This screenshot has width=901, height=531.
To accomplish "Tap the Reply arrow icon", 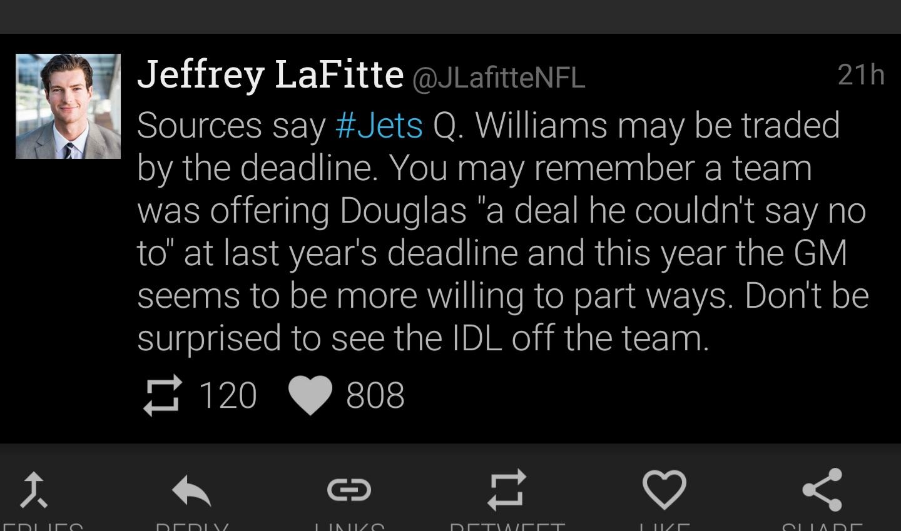I will pos(191,490).
